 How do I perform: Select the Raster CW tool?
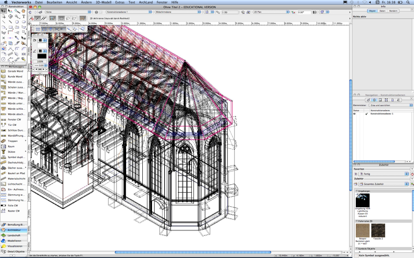13,211
